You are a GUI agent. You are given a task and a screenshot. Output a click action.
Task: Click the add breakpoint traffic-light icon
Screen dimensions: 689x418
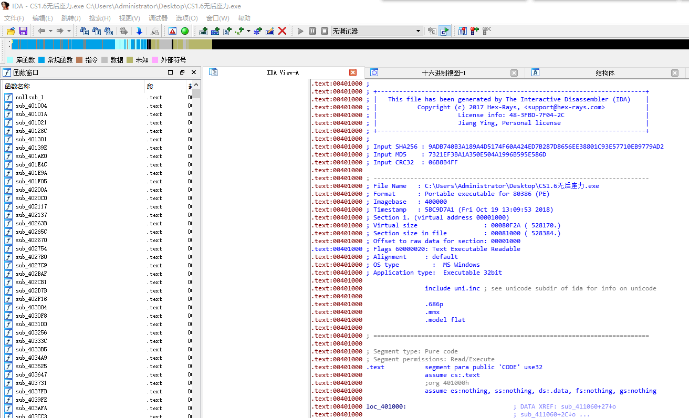(474, 31)
